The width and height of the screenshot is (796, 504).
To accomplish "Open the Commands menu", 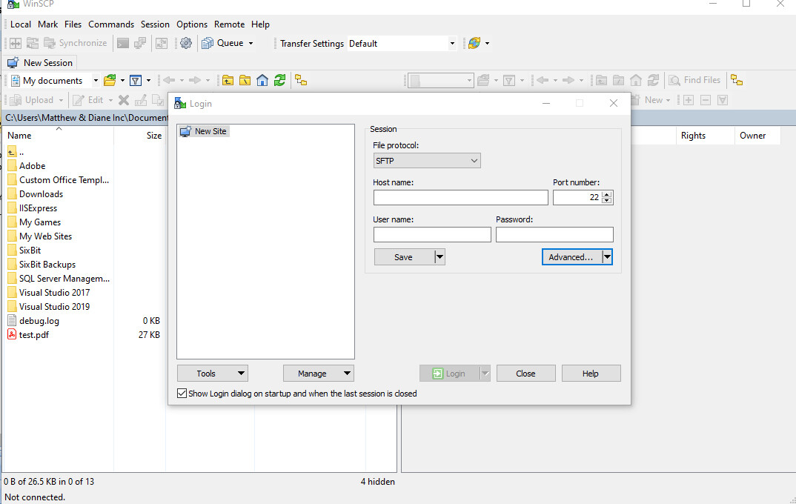I will point(111,24).
